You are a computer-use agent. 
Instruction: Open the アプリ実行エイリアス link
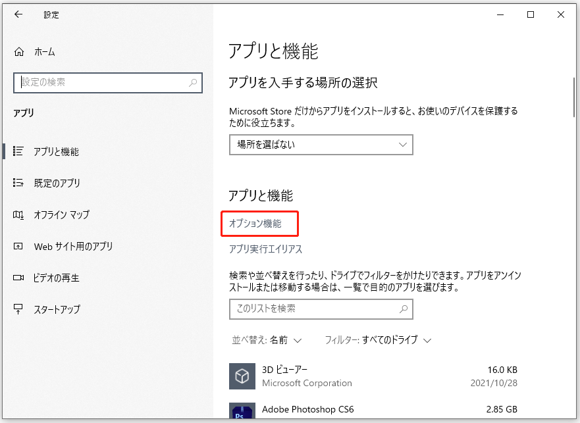265,249
